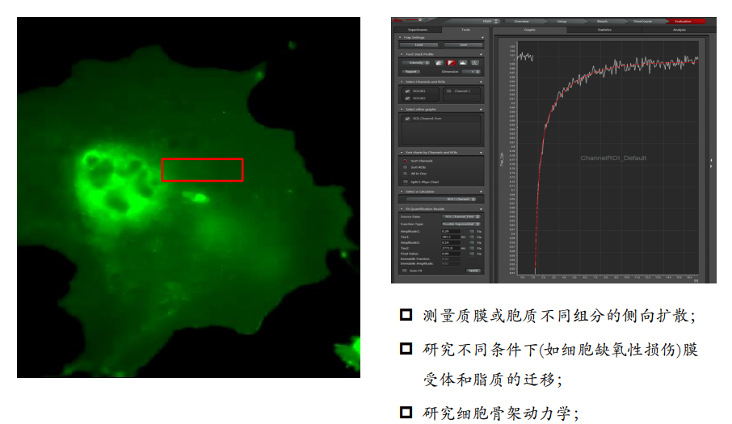Go to the Evaluation wizard step
The image size is (732, 424).
point(683,21)
